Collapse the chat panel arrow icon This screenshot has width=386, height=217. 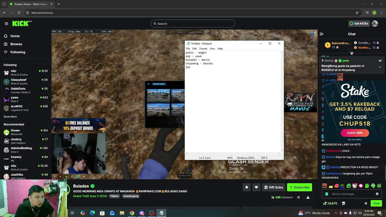pyautogui.click(x=321, y=34)
